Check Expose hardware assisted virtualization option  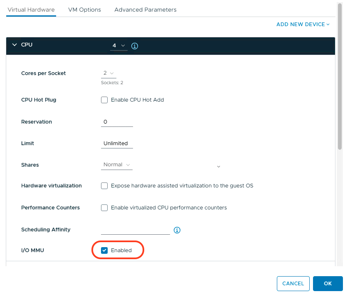tap(104, 186)
